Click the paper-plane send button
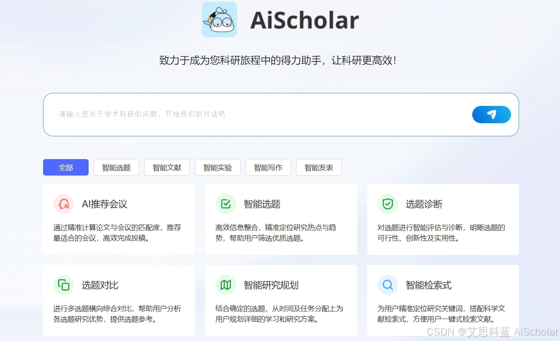The height and width of the screenshot is (341, 560). point(491,114)
